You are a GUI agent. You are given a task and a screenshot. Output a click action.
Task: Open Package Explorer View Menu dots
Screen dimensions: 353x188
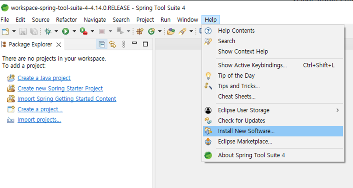pyautogui.click(x=124, y=44)
